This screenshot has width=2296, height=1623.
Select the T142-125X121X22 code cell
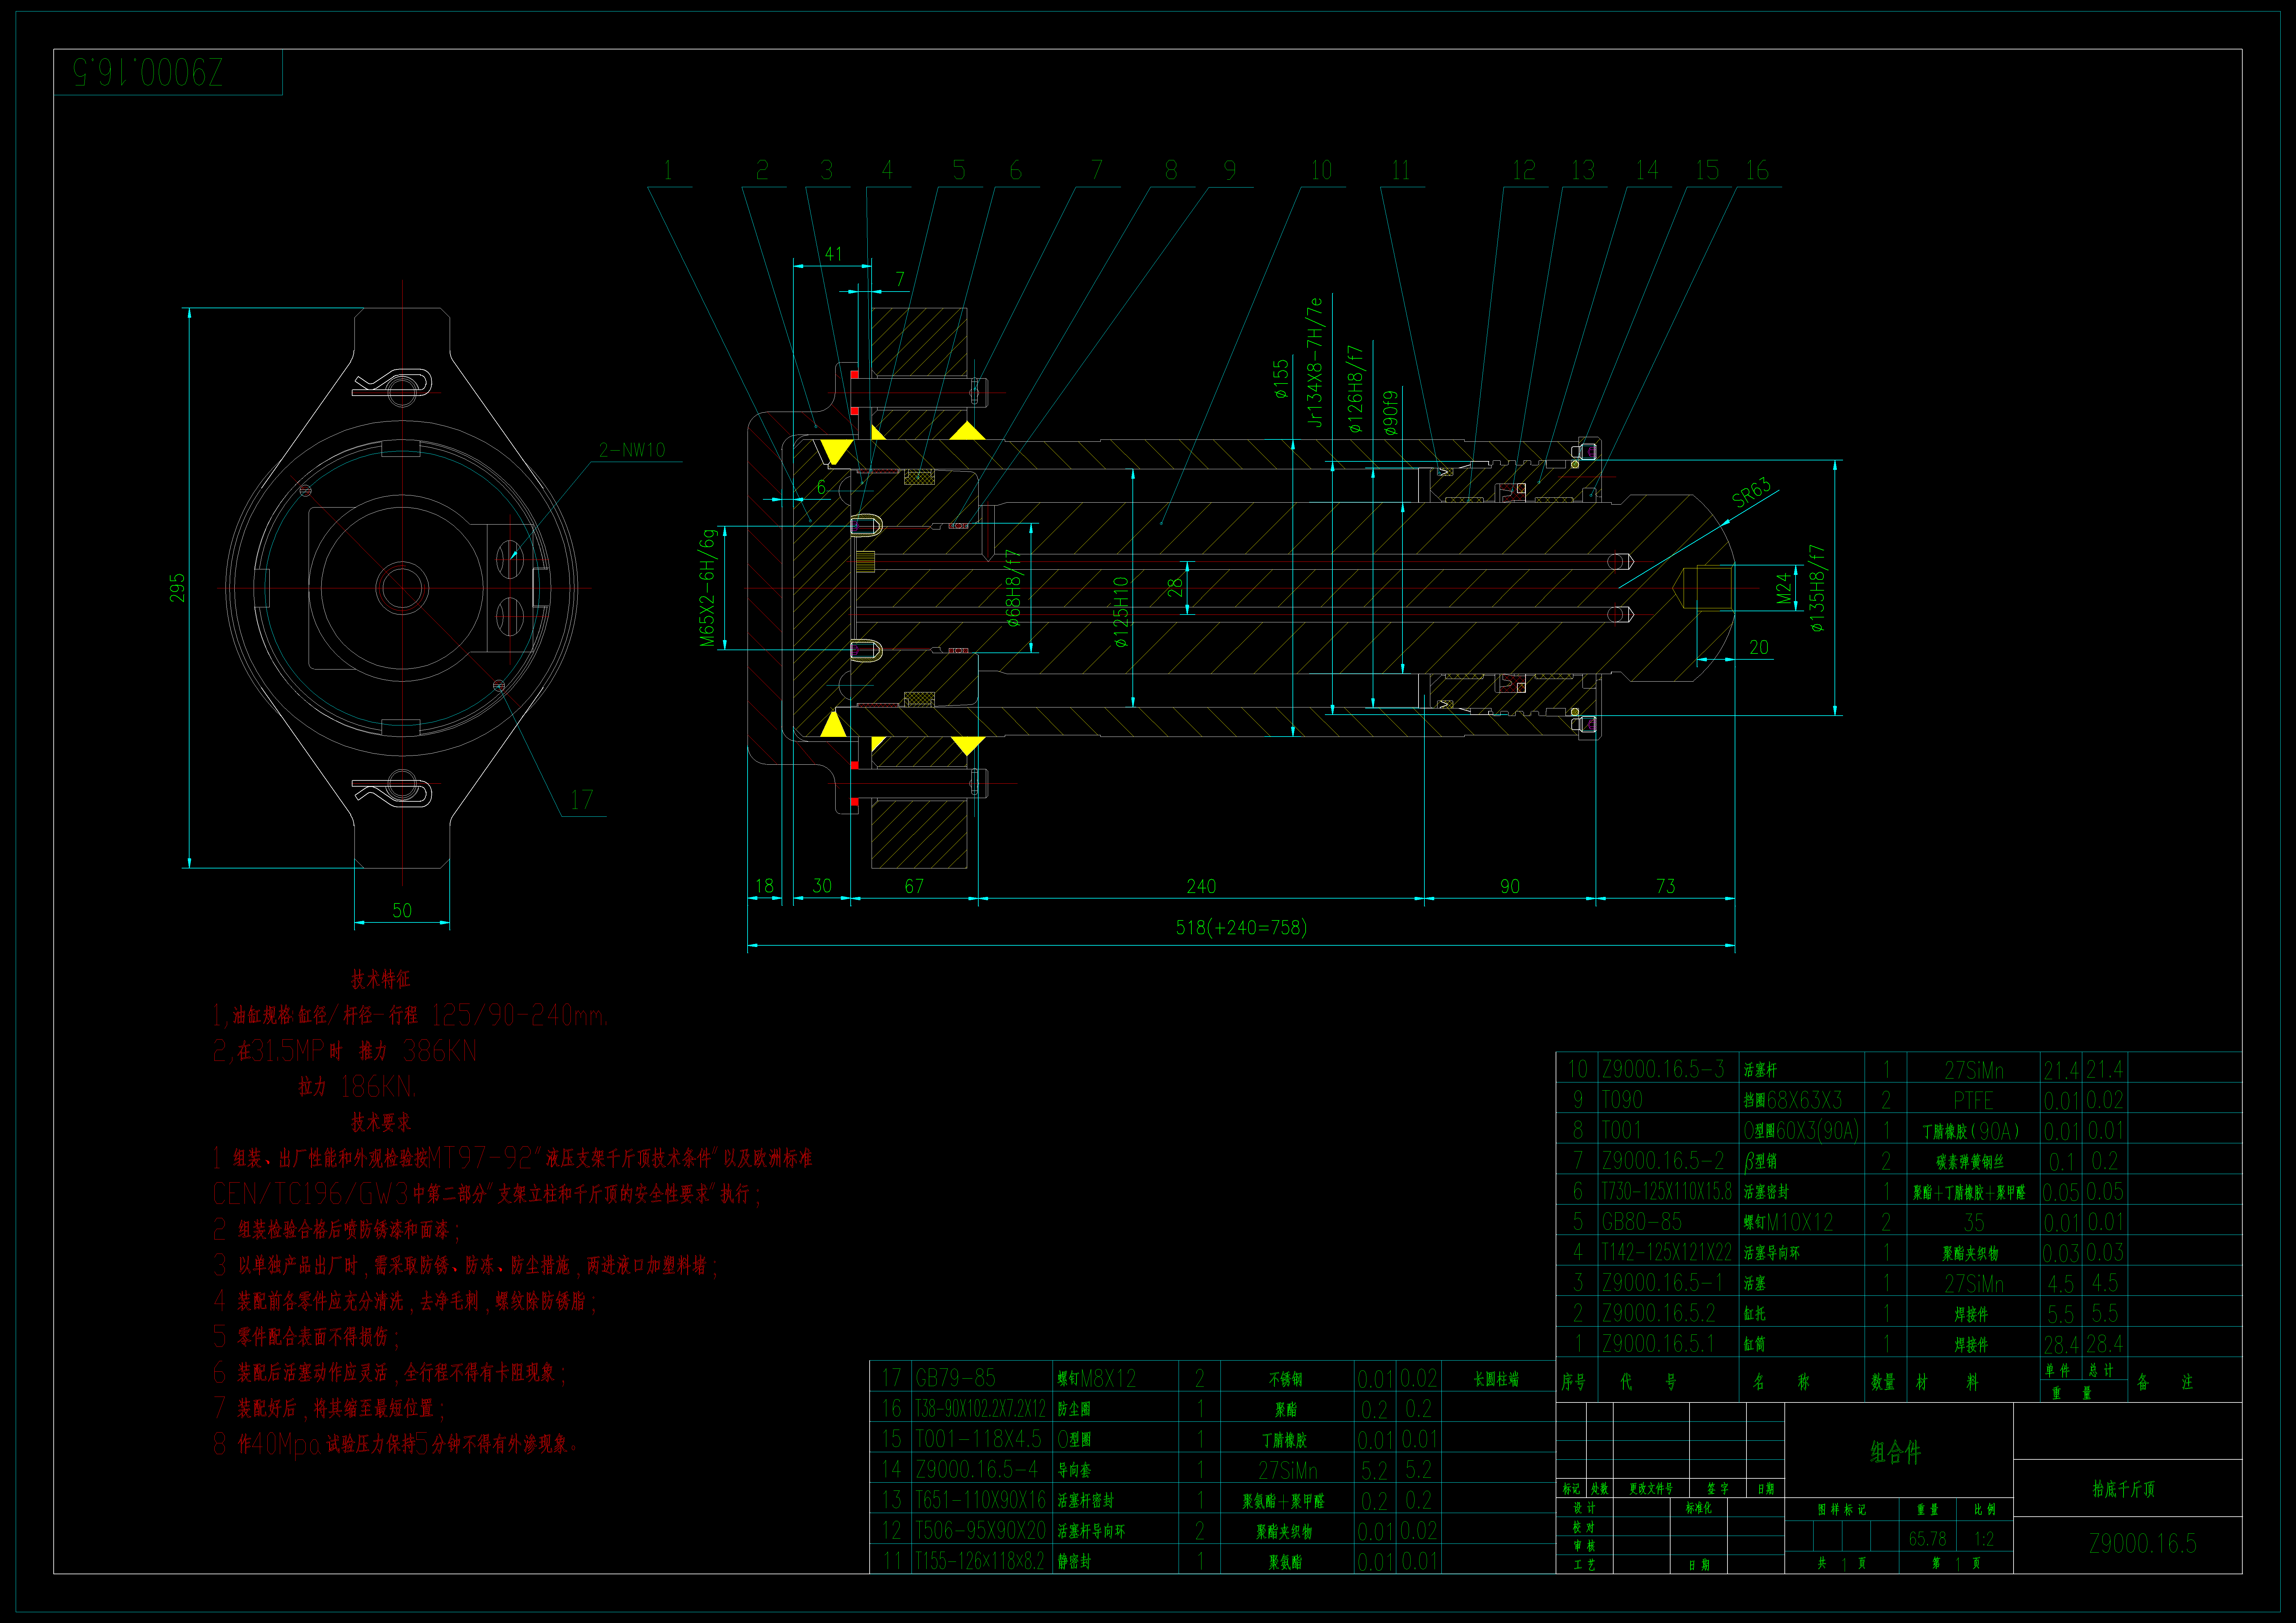point(1668,1252)
